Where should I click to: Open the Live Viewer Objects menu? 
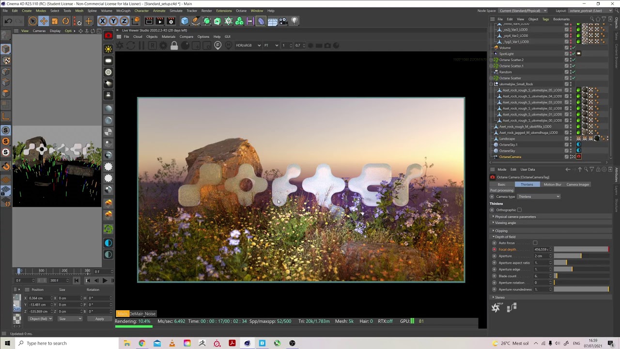click(x=152, y=37)
